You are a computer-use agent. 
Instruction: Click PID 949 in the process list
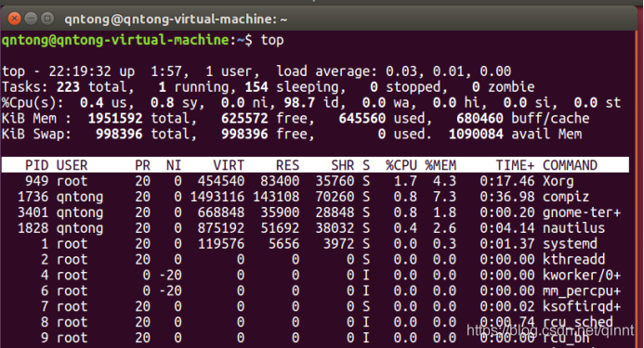36,181
